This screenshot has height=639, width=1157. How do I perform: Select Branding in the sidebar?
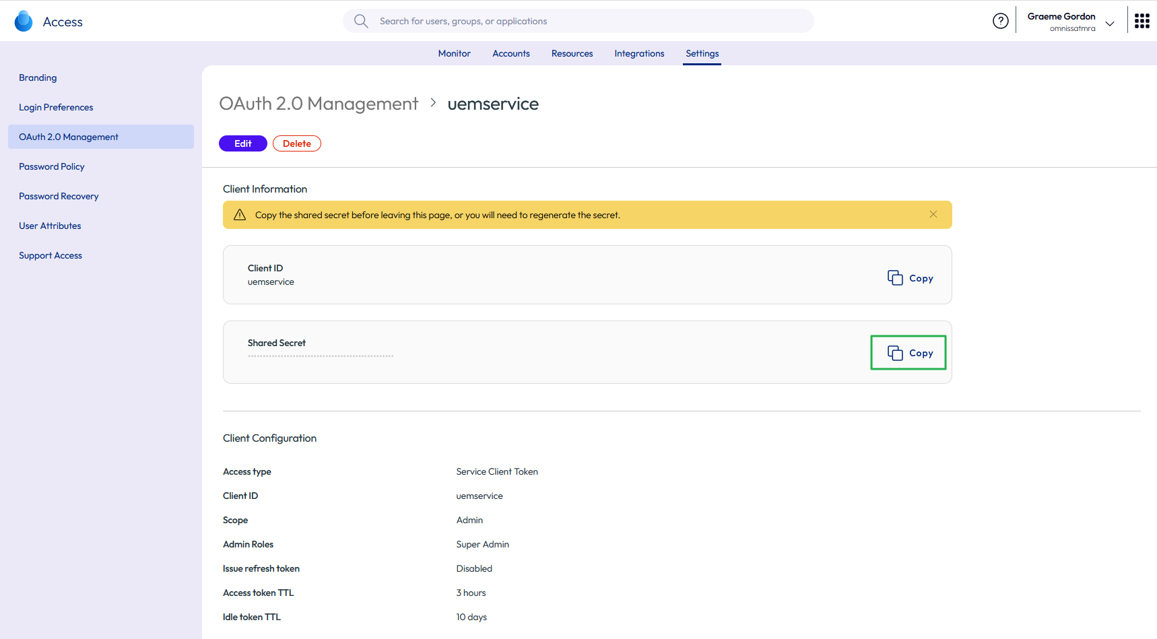coord(38,77)
